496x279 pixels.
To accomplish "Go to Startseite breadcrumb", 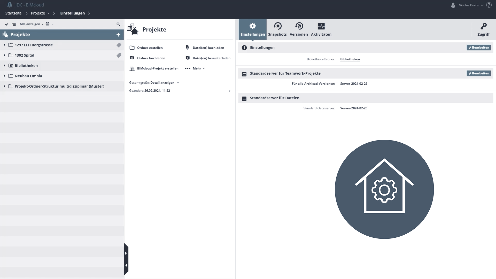I will pyautogui.click(x=13, y=13).
